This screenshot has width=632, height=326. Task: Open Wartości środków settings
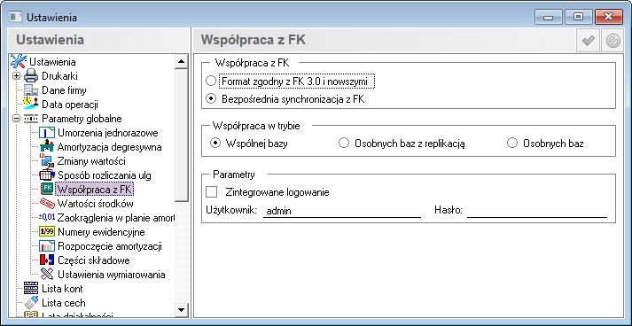click(95, 204)
